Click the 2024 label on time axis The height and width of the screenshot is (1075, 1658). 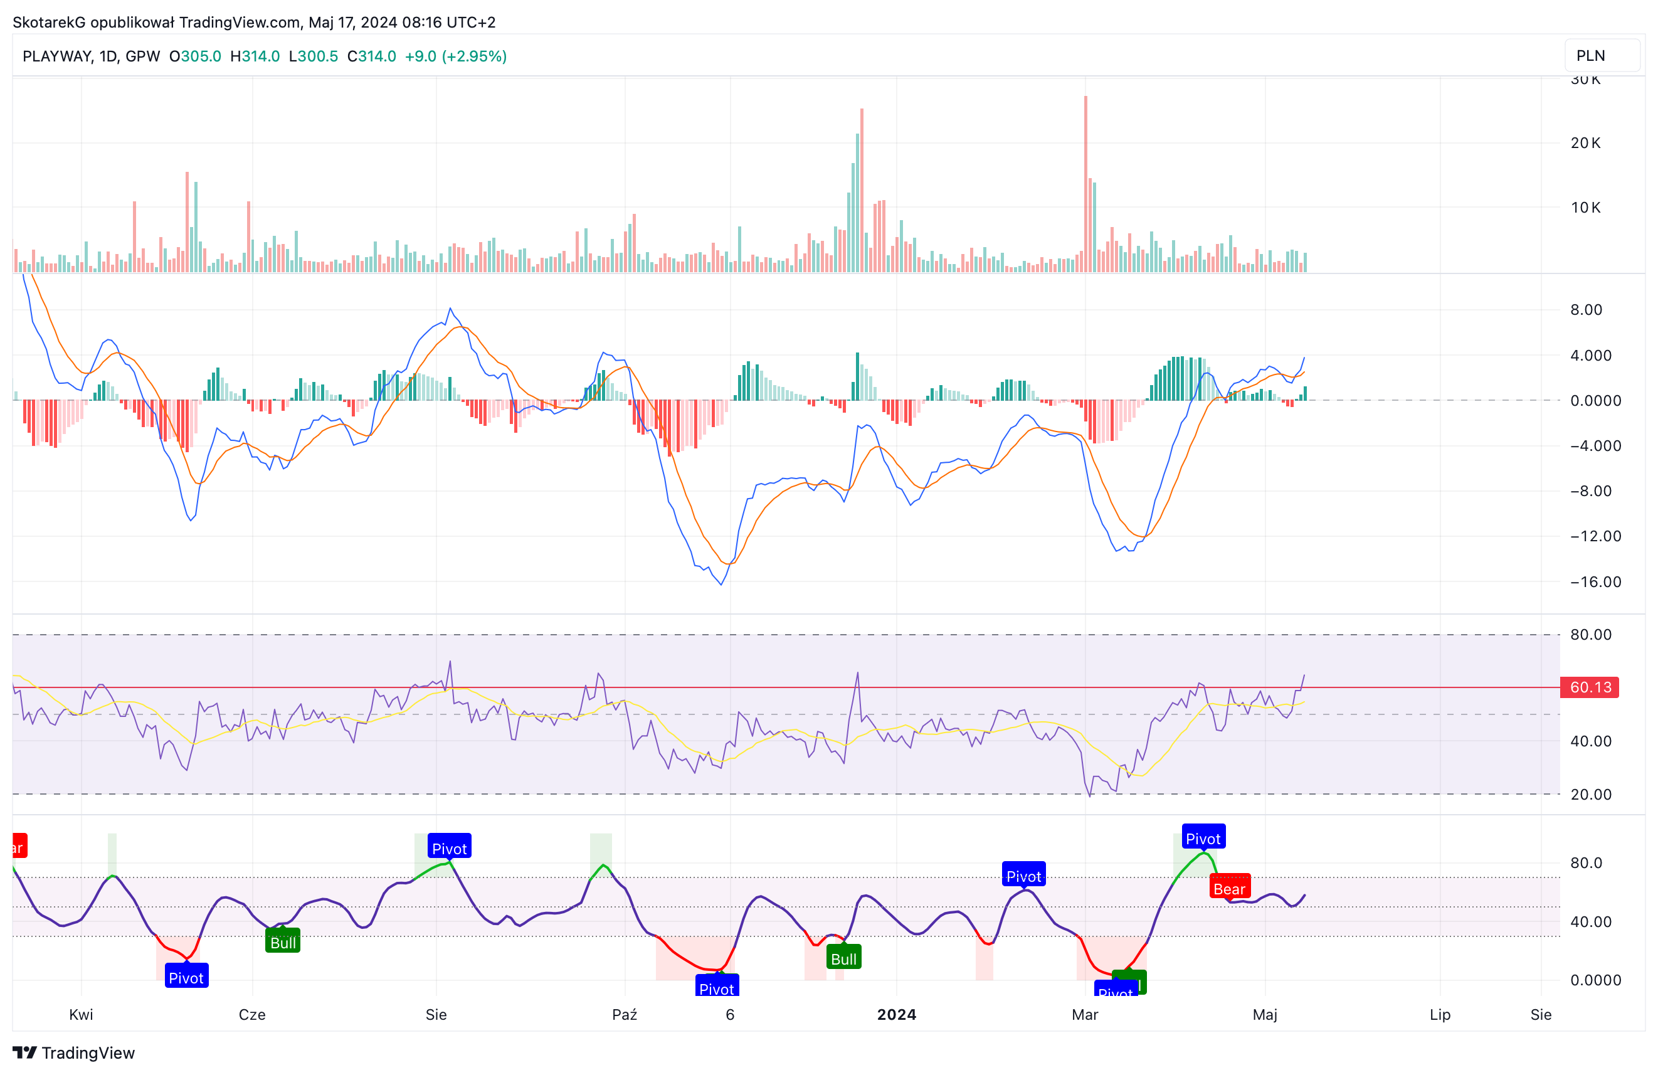pyautogui.click(x=897, y=1014)
